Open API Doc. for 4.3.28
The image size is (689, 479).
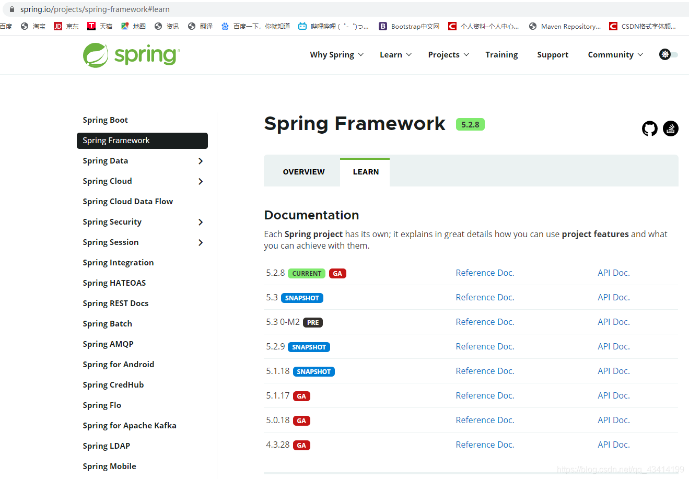click(614, 445)
